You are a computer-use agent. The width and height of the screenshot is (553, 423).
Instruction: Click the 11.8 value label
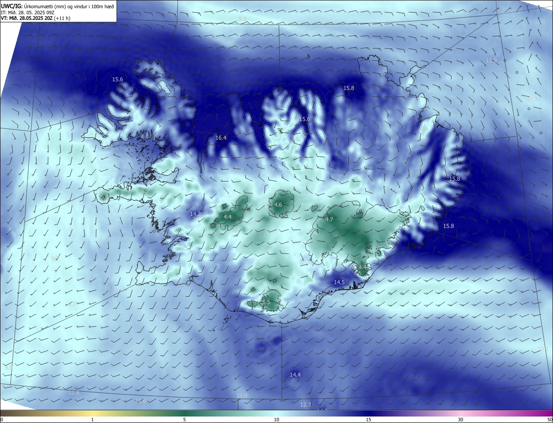(74, 393)
